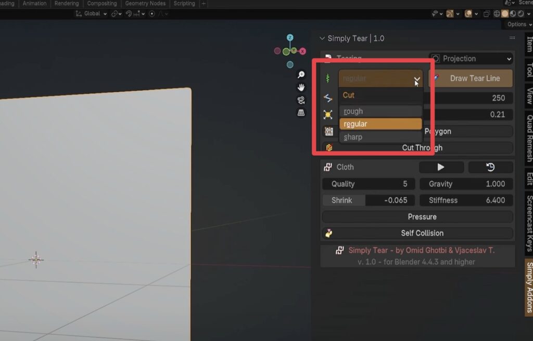The image size is (533, 341).
Task: Toggle proportional editing in header
Action: tap(152, 13)
